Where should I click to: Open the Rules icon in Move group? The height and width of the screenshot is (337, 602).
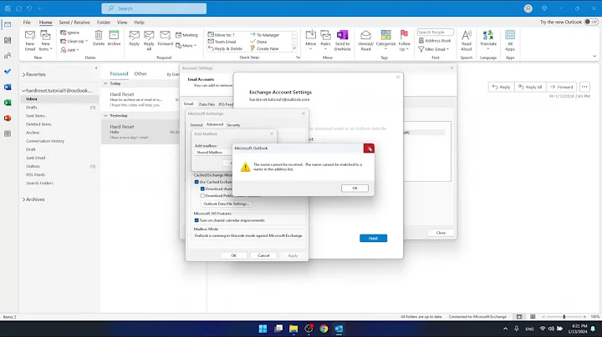tap(325, 35)
